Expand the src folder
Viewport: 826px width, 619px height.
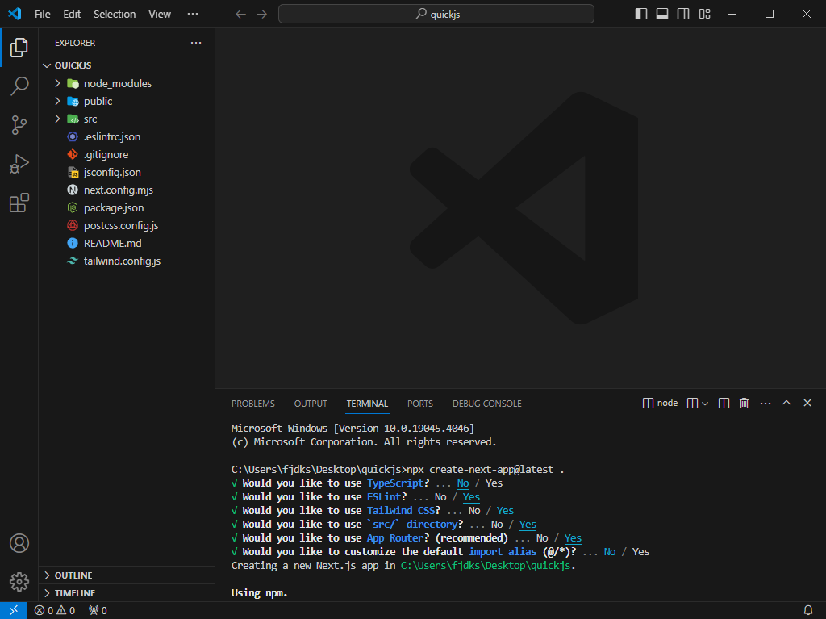point(127,119)
